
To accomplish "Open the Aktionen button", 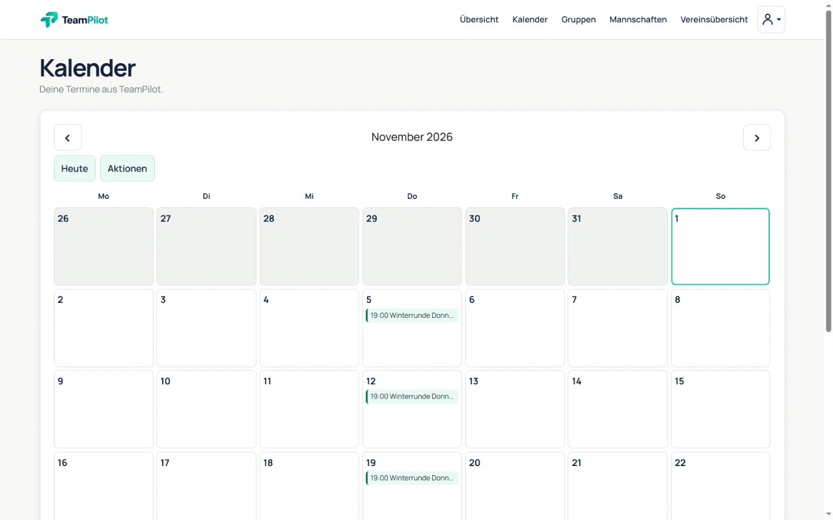I will tap(128, 168).
